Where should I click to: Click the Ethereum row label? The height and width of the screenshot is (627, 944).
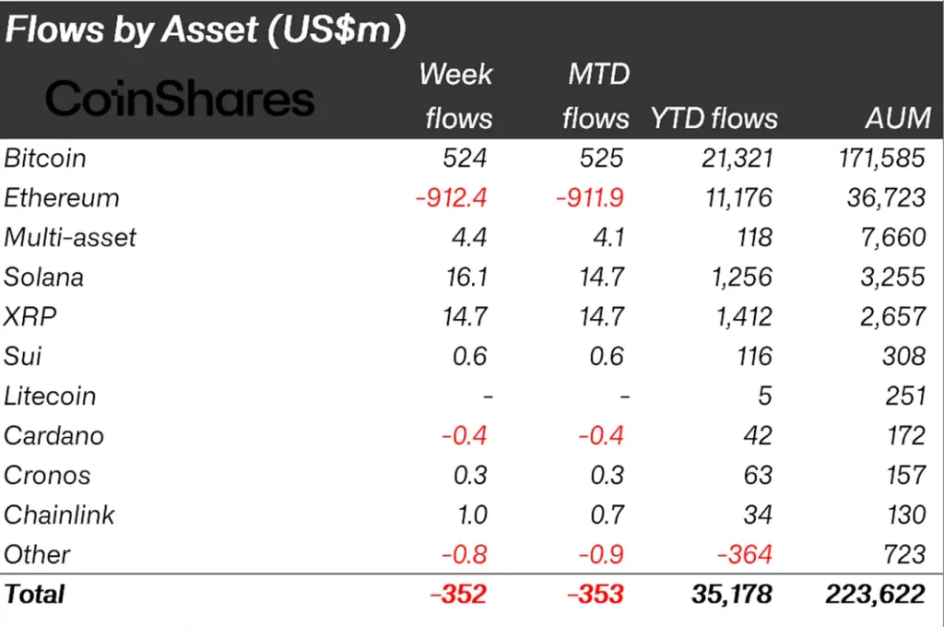62,198
